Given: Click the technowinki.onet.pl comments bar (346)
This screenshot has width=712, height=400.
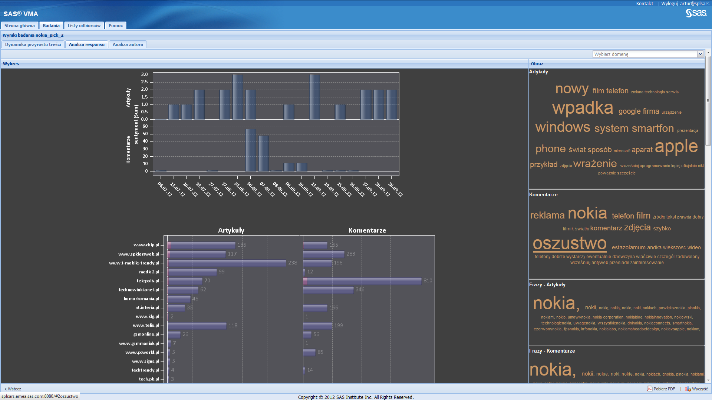Looking at the screenshot, I should (329, 290).
